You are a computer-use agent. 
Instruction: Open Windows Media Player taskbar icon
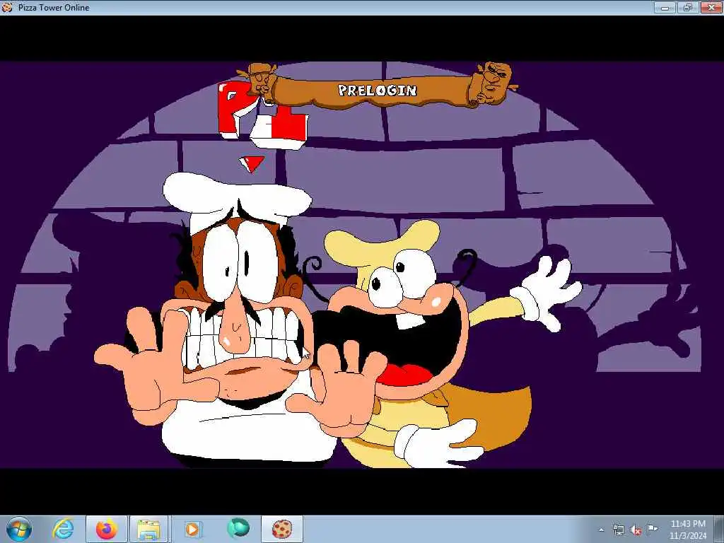(192, 529)
